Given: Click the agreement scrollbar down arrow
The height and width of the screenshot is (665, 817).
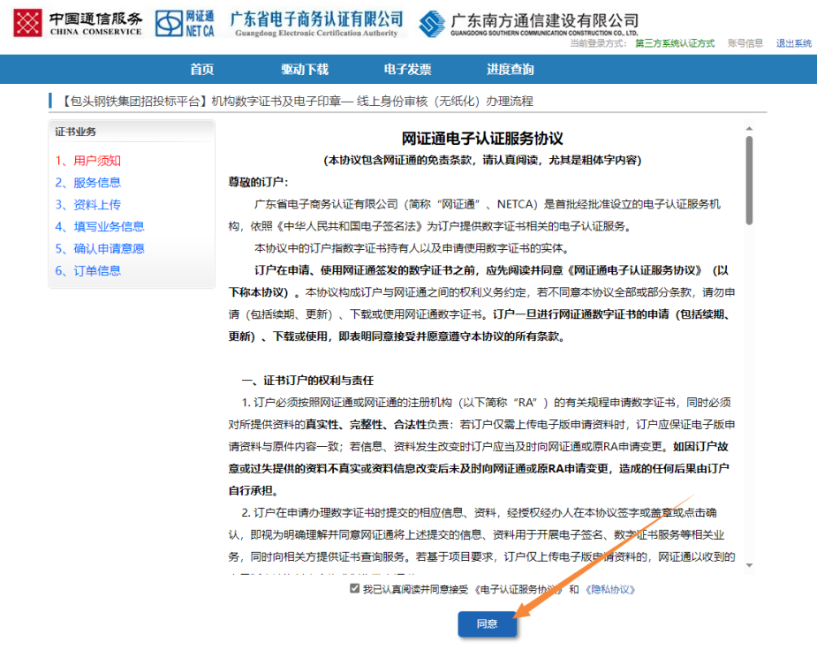Looking at the screenshot, I should 749,565.
